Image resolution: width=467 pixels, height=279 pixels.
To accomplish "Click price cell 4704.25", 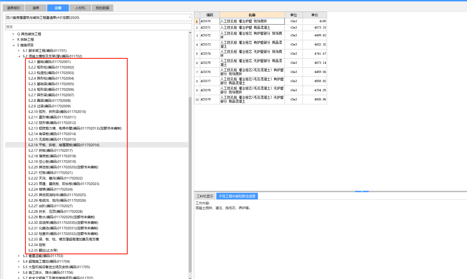I will [x=315, y=90].
